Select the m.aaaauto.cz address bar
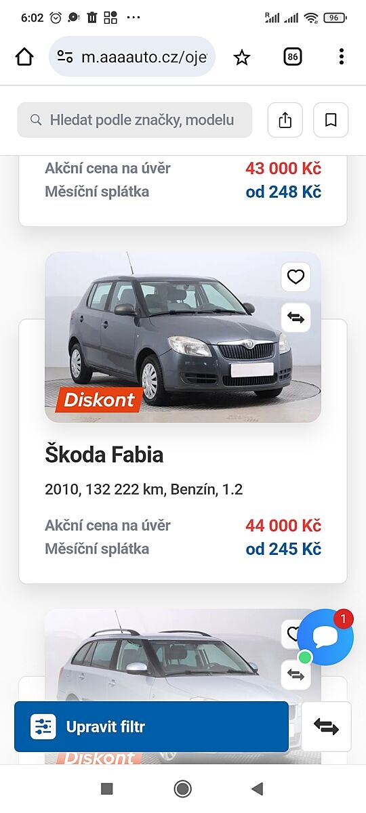The width and height of the screenshot is (366, 813). (133, 56)
